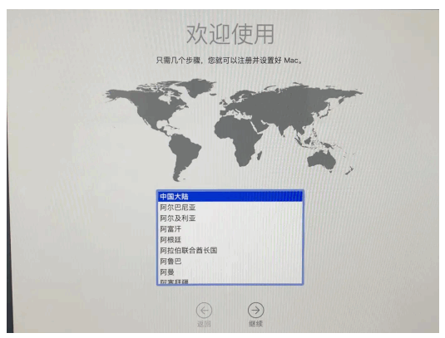Choose 阿拉伯联合酋长国 list entry
Viewport: 445px width, 338px height.
230,251
